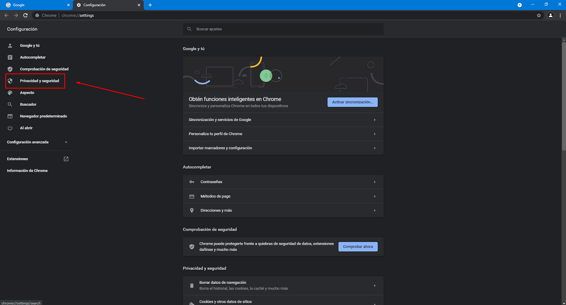The width and height of the screenshot is (566, 305).
Task: Click the palette icon beside Aspecto
Action: 10,93
